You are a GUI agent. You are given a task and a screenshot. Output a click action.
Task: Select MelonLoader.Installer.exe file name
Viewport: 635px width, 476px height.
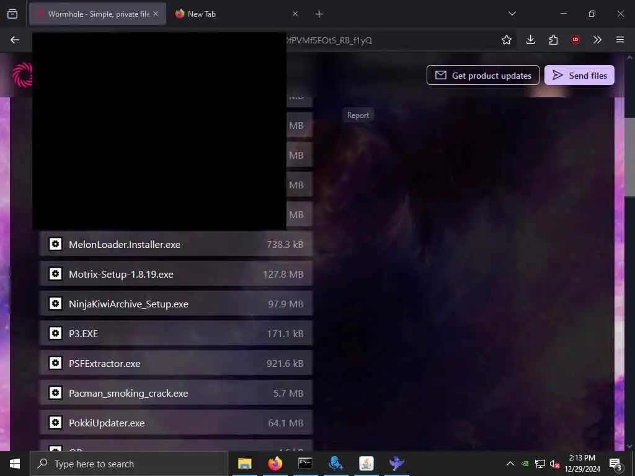coord(125,244)
